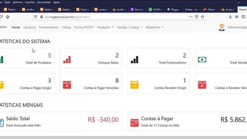This screenshot has height=139, width=247.
Task: Switch to the cPanel browser tab
Action: tap(210, 10)
